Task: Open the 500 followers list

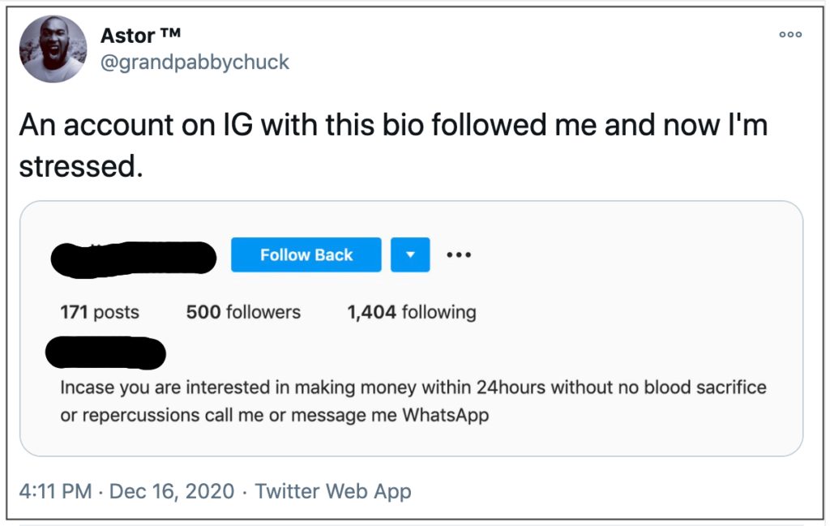Action: 243,312
